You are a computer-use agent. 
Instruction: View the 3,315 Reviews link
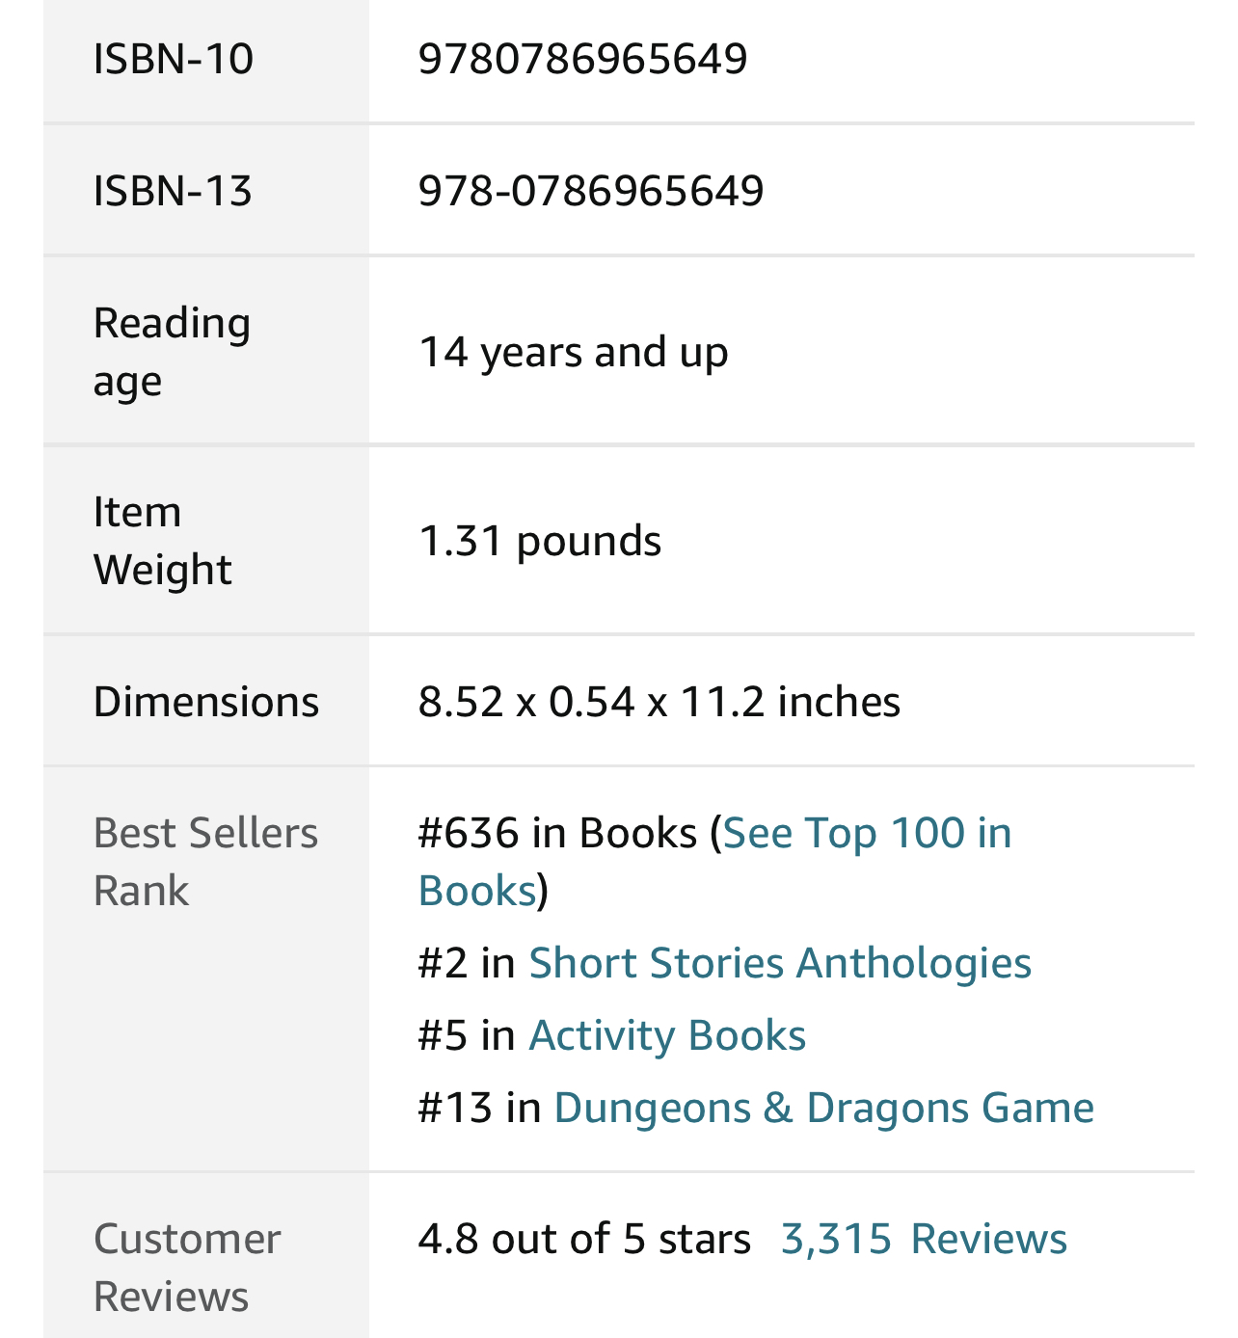click(923, 1239)
